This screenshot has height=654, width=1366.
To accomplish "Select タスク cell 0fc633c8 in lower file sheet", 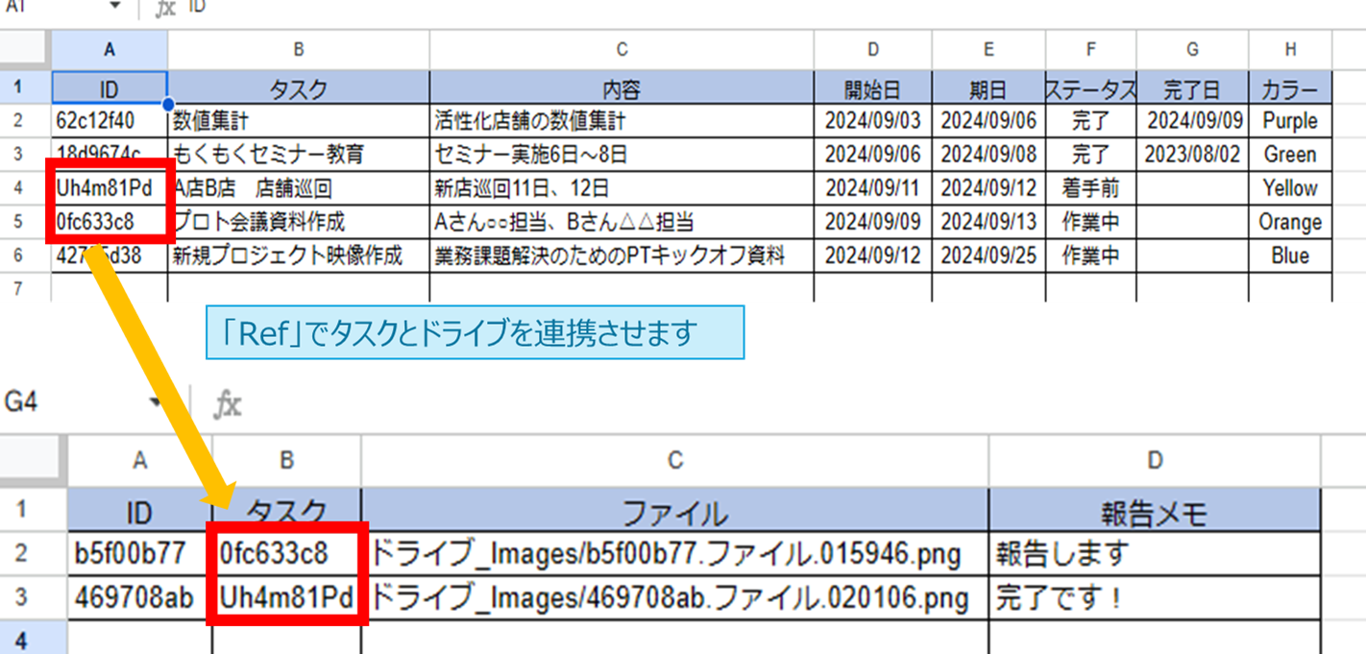I will [x=286, y=555].
